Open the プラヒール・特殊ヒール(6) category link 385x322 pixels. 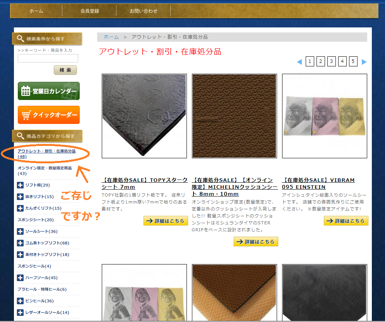tap(42, 289)
